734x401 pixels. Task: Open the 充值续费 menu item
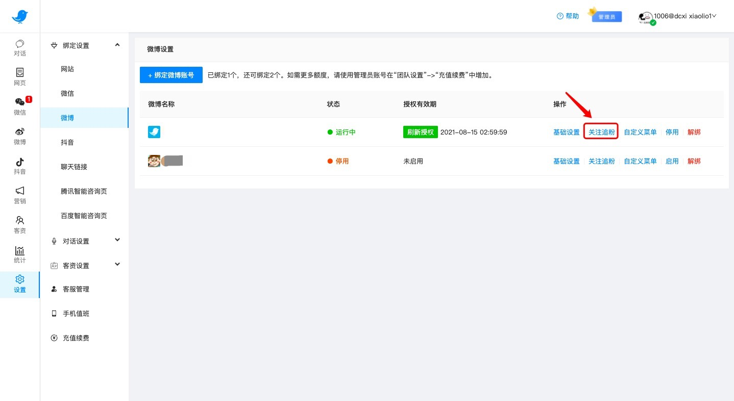(77, 337)
